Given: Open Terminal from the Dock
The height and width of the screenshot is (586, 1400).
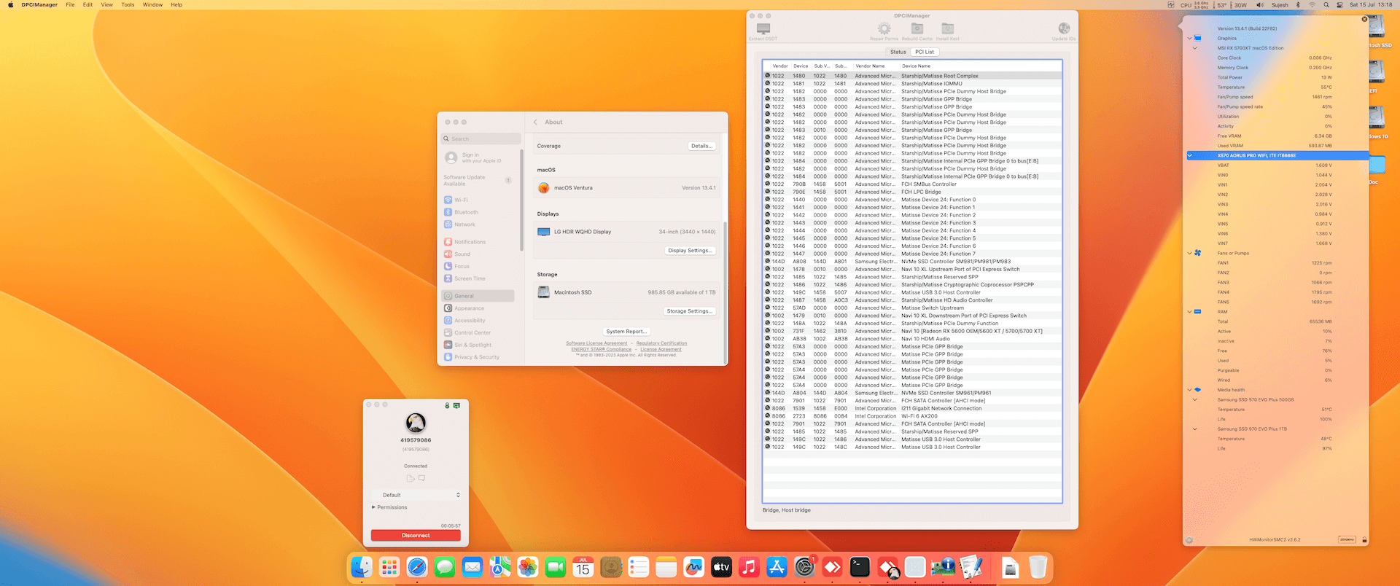Looking at the screenshot, I should (860, 567).
